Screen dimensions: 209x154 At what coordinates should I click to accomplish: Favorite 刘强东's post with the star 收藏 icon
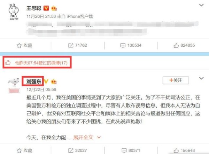24,151
